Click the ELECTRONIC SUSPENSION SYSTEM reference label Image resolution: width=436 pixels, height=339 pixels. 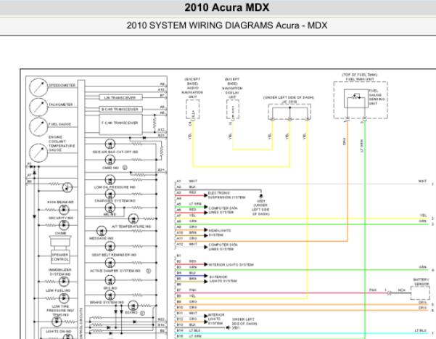[x=227, y=195]
